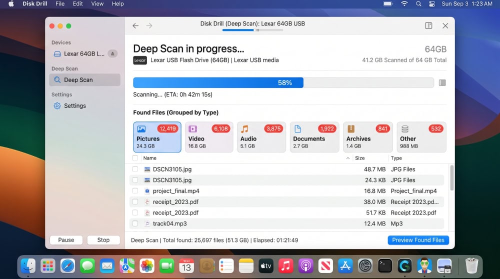The height and width of the screenshot is (279, 500).
Task: Click the 51.7 KB size value
Action: pyautogui.click(x=375, y=212)
